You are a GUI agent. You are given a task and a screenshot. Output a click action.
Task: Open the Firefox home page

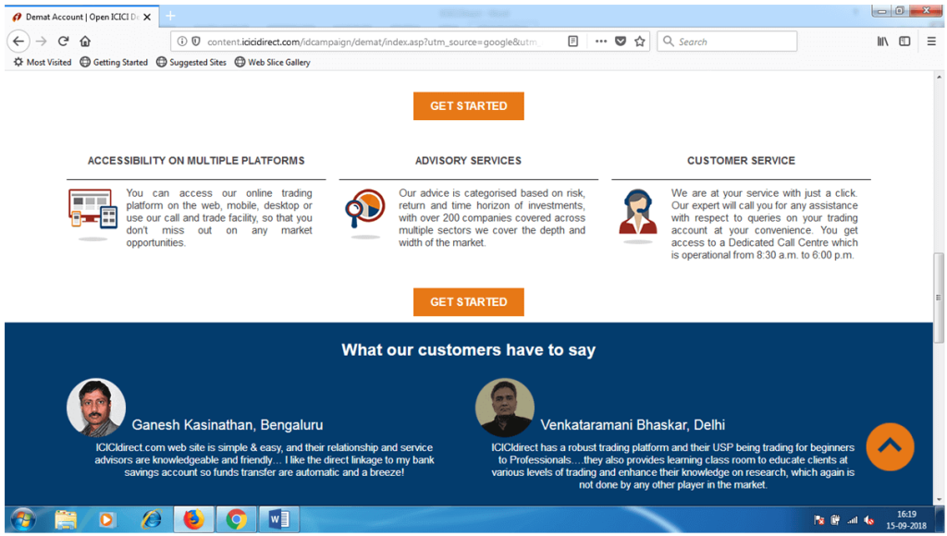(x=85, y=41)
